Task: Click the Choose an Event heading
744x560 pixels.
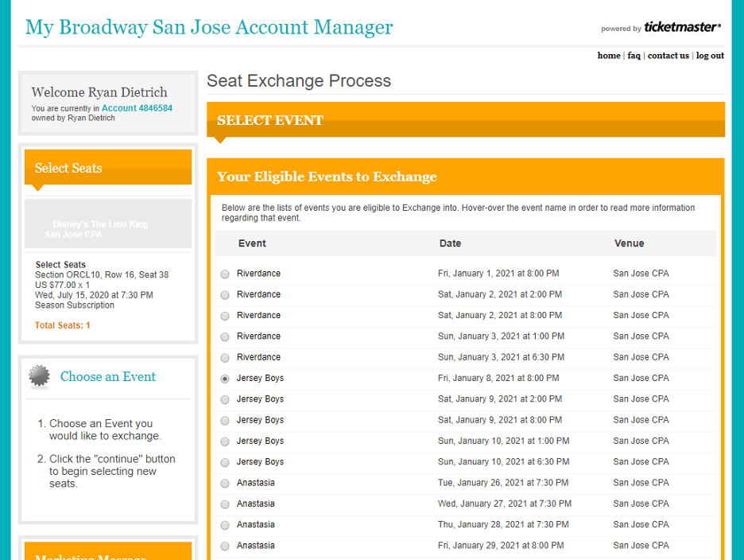Action: point(108,377)
